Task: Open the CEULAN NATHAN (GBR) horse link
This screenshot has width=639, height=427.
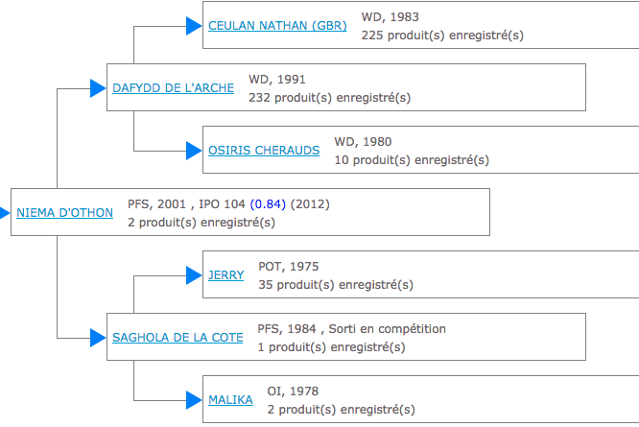Action: click(x=272, y=26)
